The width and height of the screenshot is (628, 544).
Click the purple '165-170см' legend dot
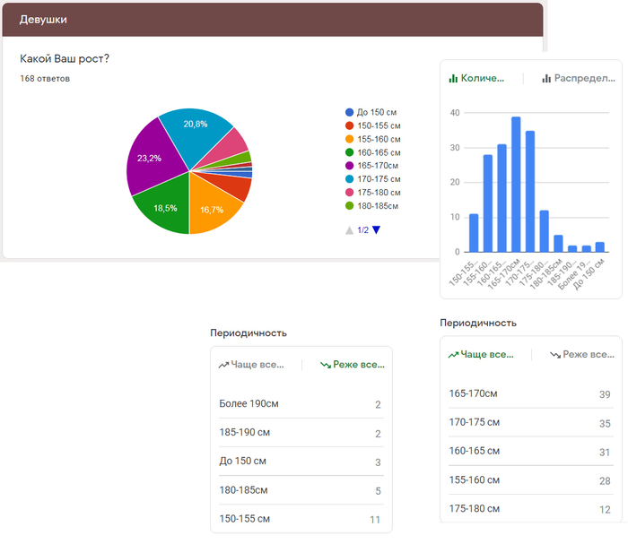349,166
